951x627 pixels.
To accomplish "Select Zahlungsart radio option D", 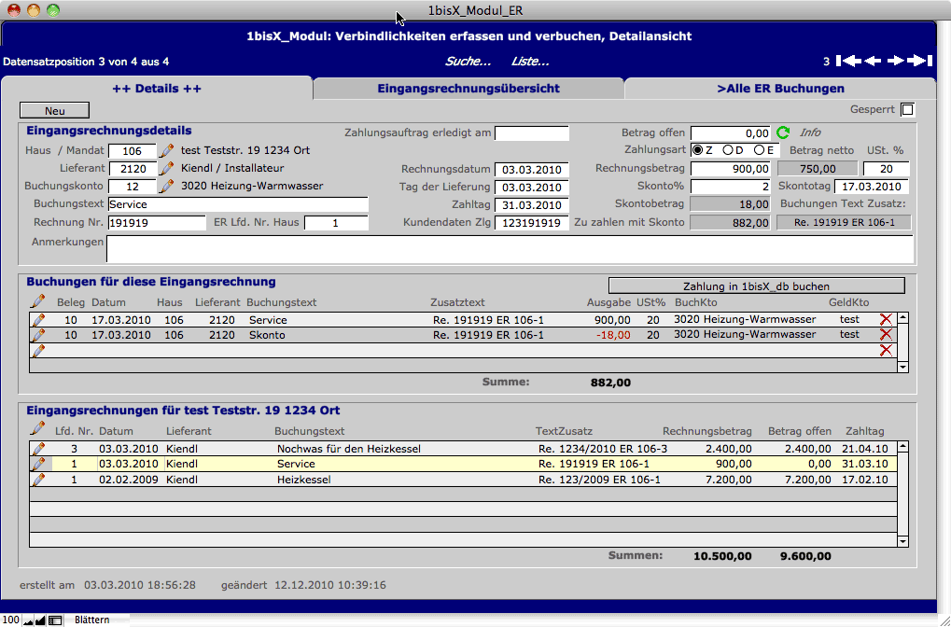I will [728, 150].
